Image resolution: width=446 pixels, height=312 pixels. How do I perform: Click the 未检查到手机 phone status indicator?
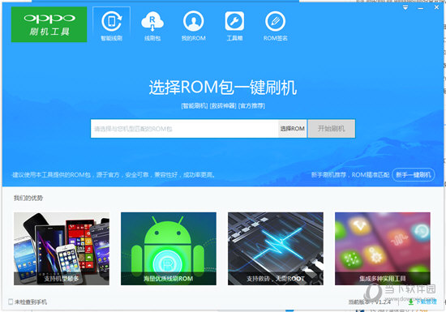[x=28, y=301]
